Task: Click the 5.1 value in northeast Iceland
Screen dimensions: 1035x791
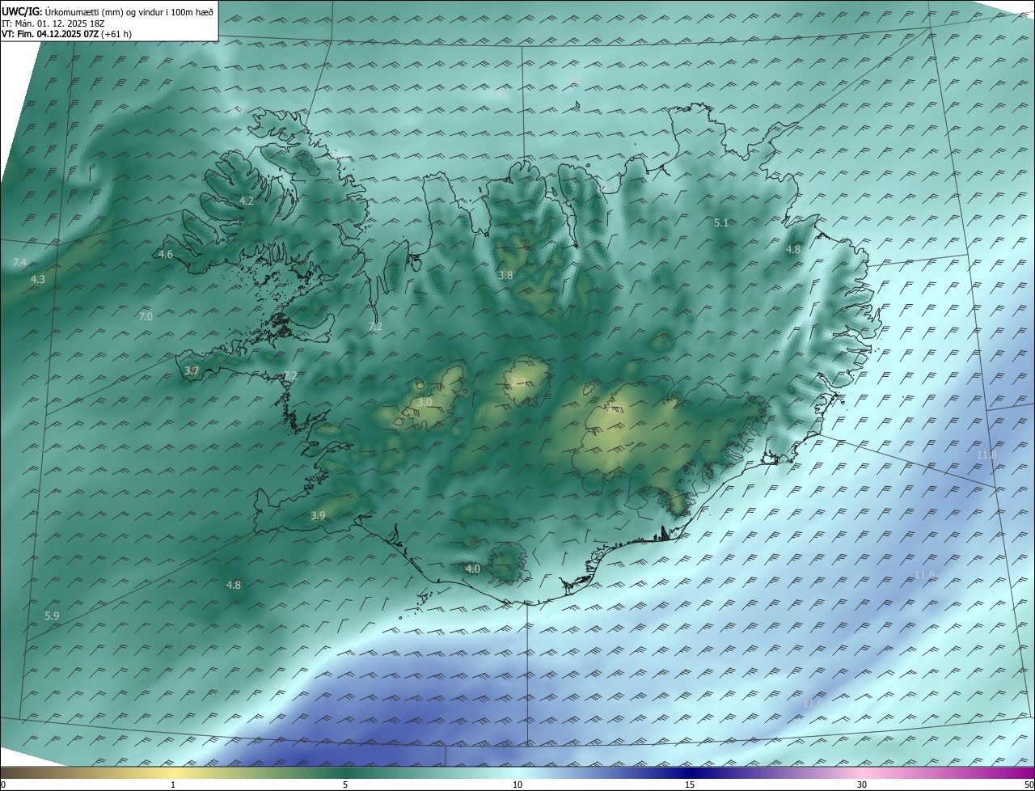Action: coord(722,222)
